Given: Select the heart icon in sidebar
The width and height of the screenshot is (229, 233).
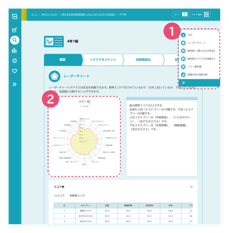Looking at the screenshot, I should click(15, 71).
